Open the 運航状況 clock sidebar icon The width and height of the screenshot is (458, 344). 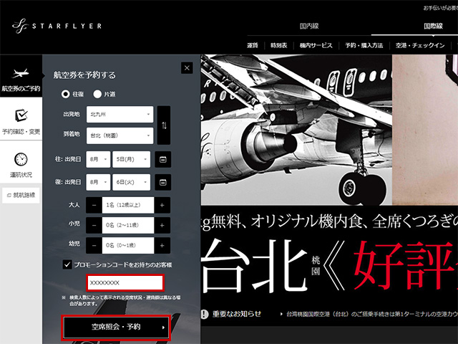(x=21, y=163)
